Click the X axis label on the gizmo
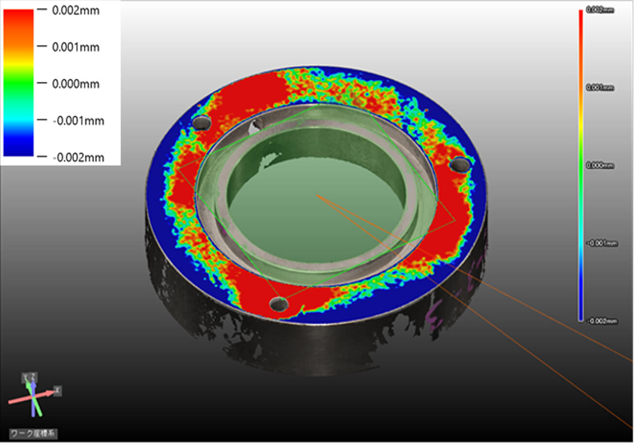The height and width of the screenshot is (443, 634). 57,390
